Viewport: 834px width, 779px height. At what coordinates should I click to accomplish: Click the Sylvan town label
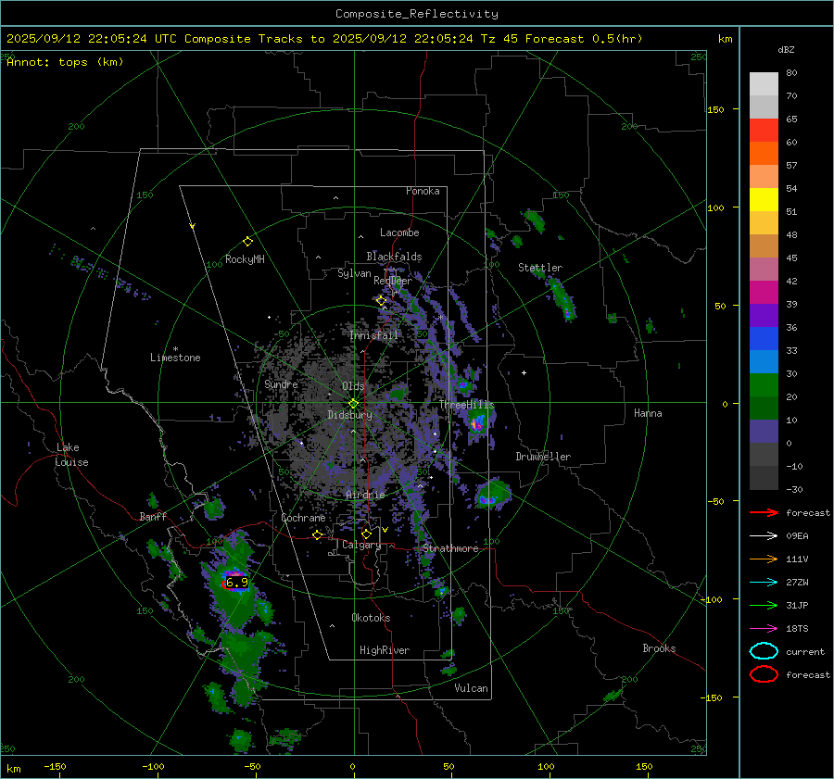point(354,273)
